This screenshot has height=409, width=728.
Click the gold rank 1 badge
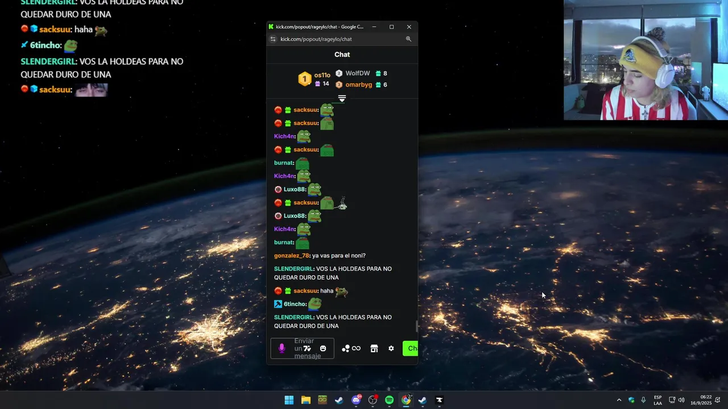[305, 79]
